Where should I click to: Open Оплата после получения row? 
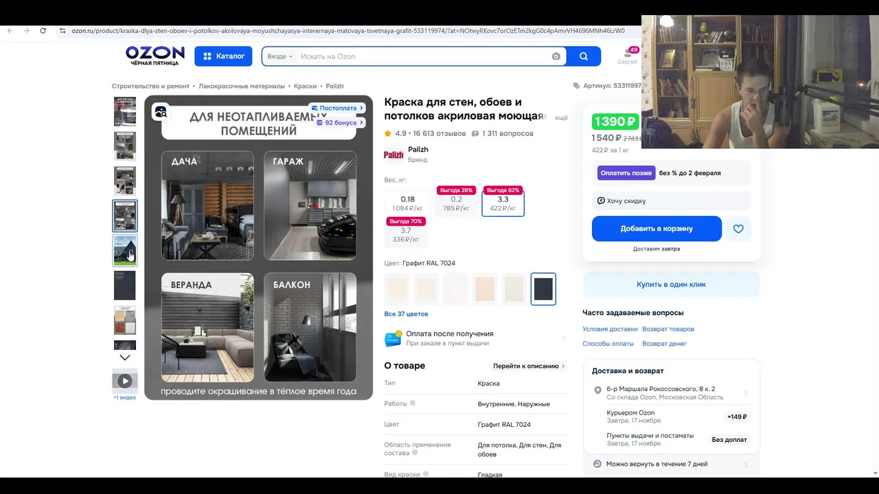(475, 338)
